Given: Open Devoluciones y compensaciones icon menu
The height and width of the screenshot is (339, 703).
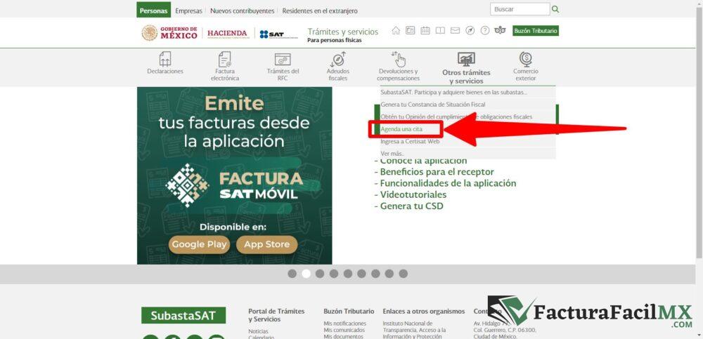Looking at the screenshot, I should (398, 66).
